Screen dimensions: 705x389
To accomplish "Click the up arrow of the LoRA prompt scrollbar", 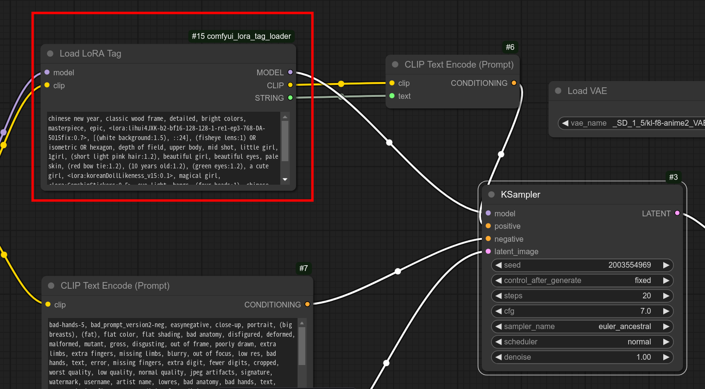I will tap(285, 117).
